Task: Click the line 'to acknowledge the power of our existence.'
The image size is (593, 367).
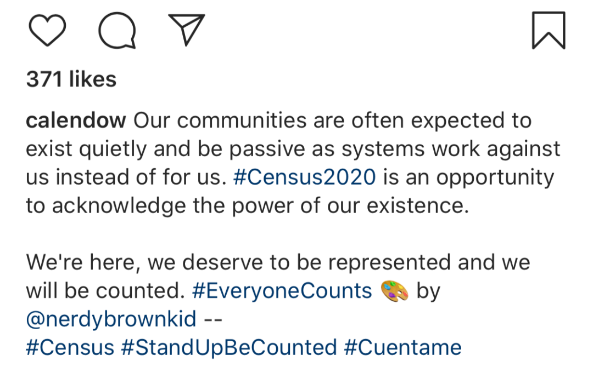Action: tap(247, 206)
